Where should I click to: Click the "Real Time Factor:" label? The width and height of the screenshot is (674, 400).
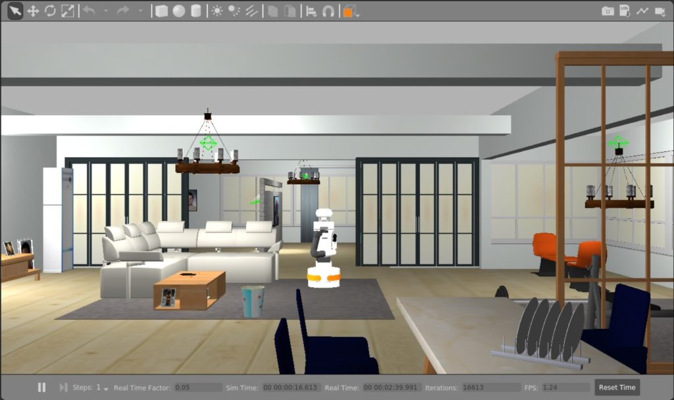click(x=142, y=387)
